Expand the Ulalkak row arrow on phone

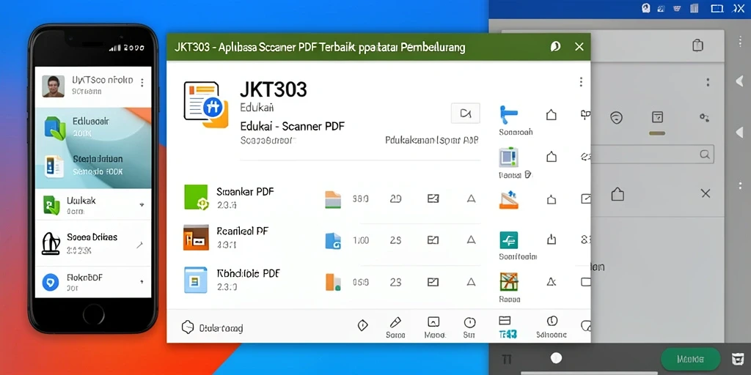(142, 205)
